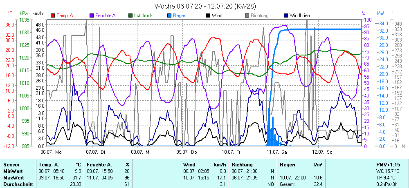Click the dark blue Windböen legend swatch
The width and height of the screenshot is (409, 188).
(x=286, y=15)
